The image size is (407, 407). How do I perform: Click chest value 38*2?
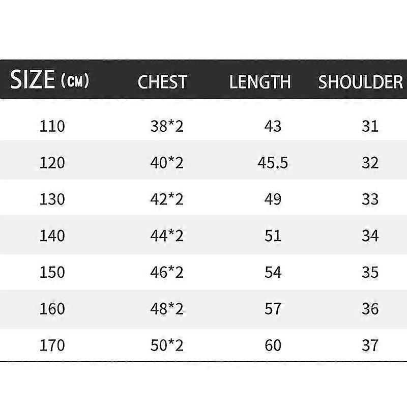tap(167, 126)
